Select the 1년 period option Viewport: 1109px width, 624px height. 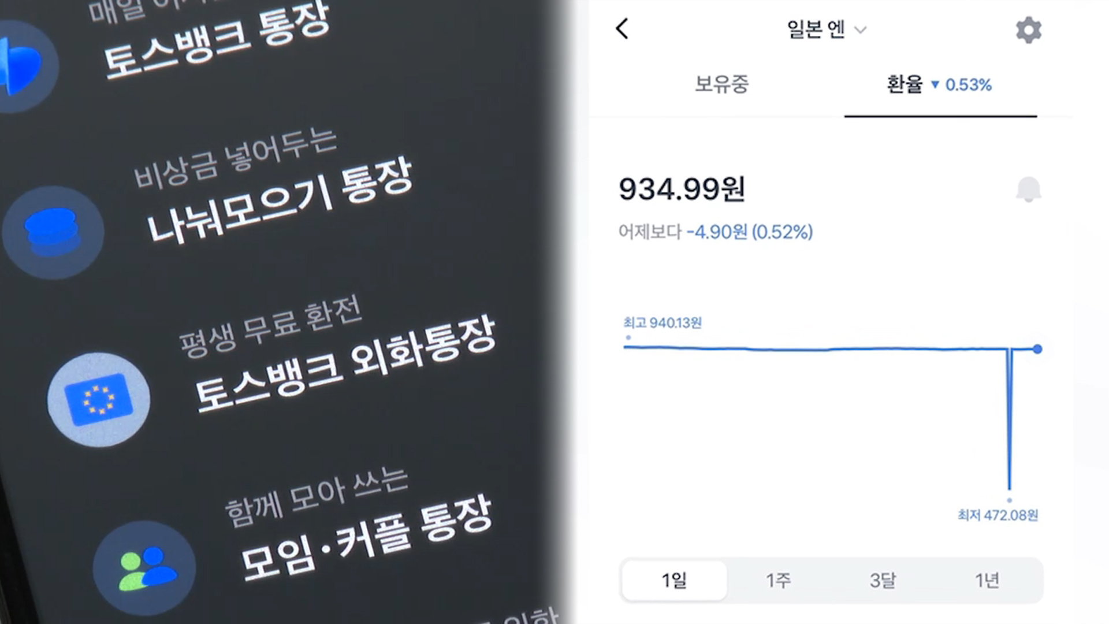987,580
